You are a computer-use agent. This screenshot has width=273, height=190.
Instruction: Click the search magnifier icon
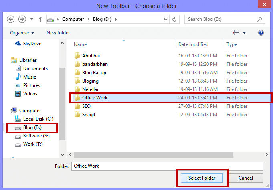[x=260, y=19]
